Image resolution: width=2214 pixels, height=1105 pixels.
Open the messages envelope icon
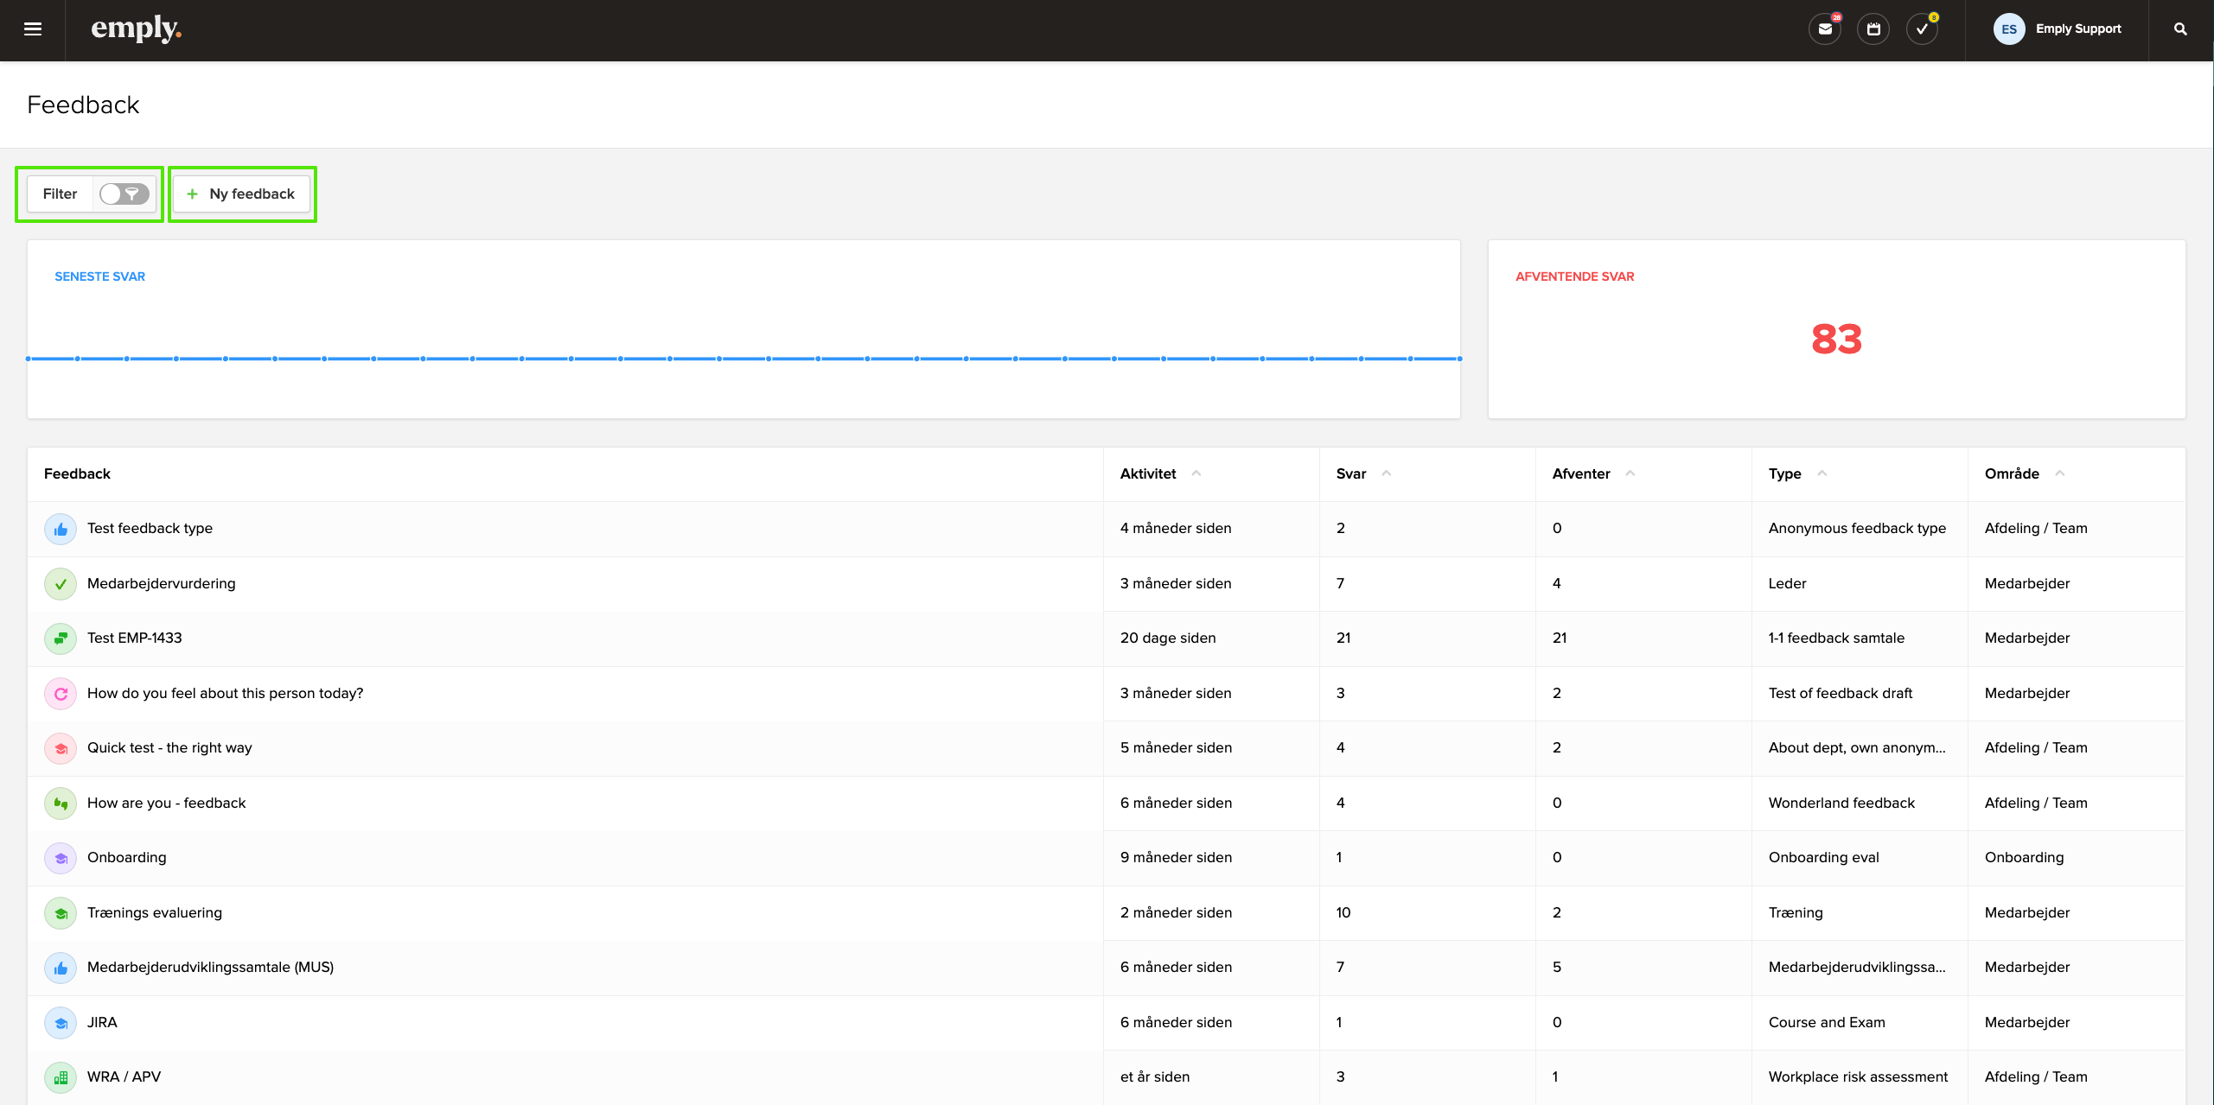[1824, 29]
